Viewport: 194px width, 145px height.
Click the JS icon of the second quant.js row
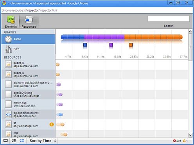point(8,74)
